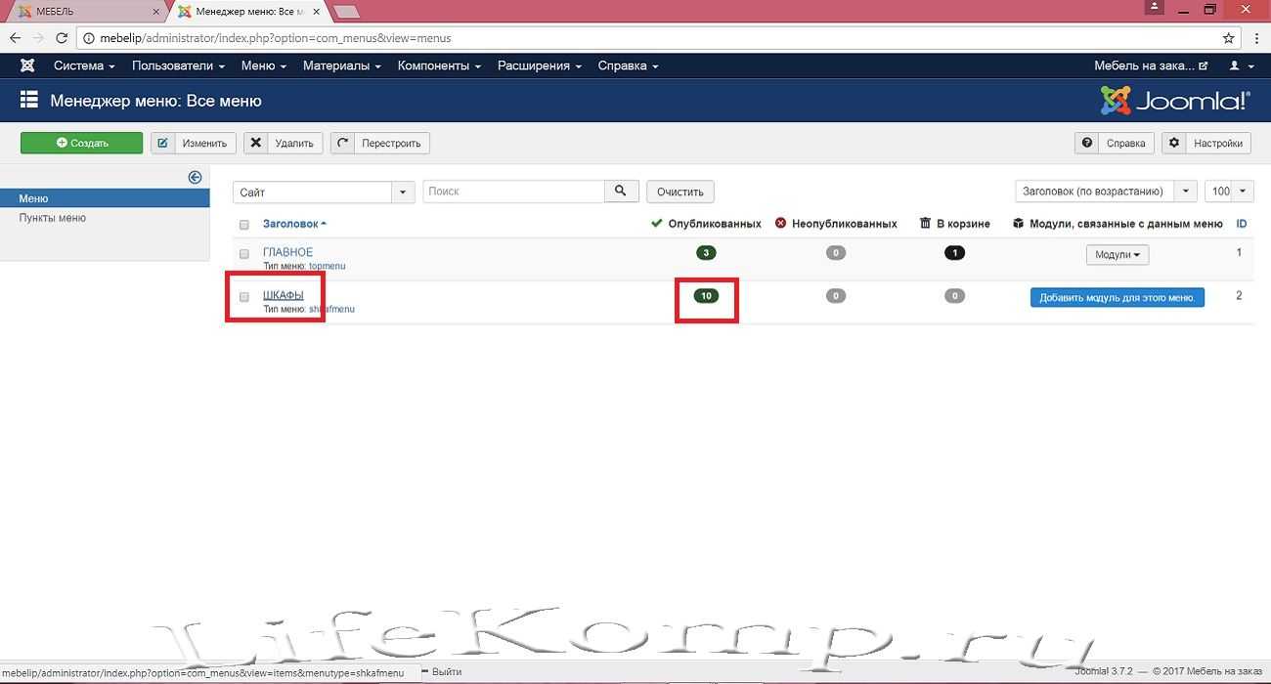Bookmark this page with the star icon
1271x684 pixels.
point(1229,38)
